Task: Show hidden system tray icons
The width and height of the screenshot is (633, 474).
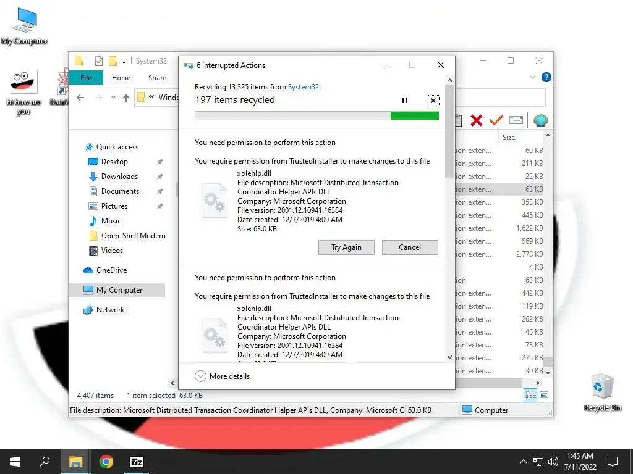Action: coord(523,462)
